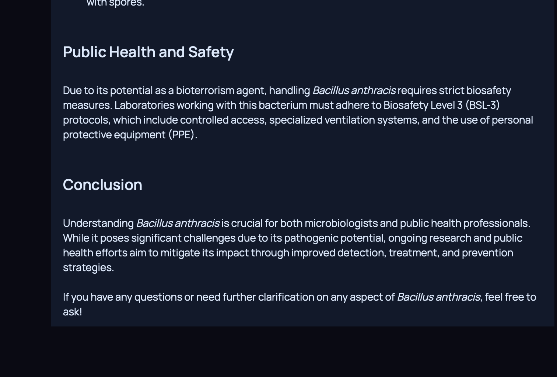This screenshot has width=557, height=377.
Task: Click the word "bioterrorism" in the paragraph
Action: pyautogui.click(x=205, y=90)
